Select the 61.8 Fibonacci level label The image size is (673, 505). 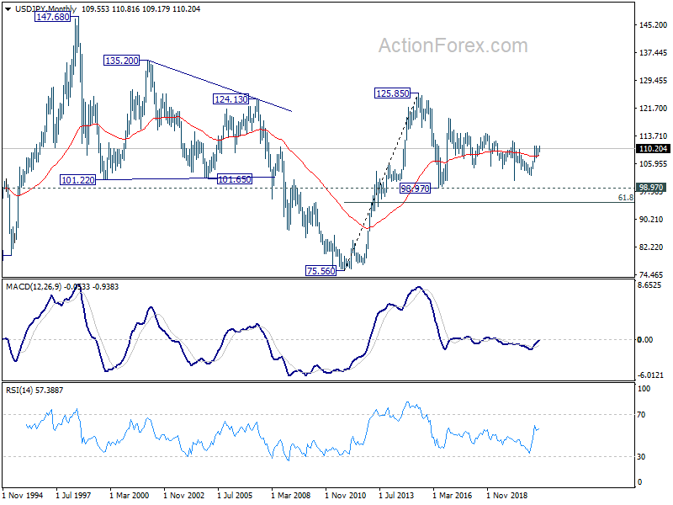[x=625, y=197]
